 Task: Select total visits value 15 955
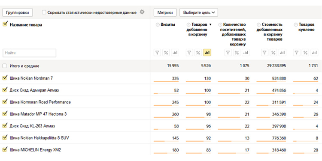click(x=173, y=66)
